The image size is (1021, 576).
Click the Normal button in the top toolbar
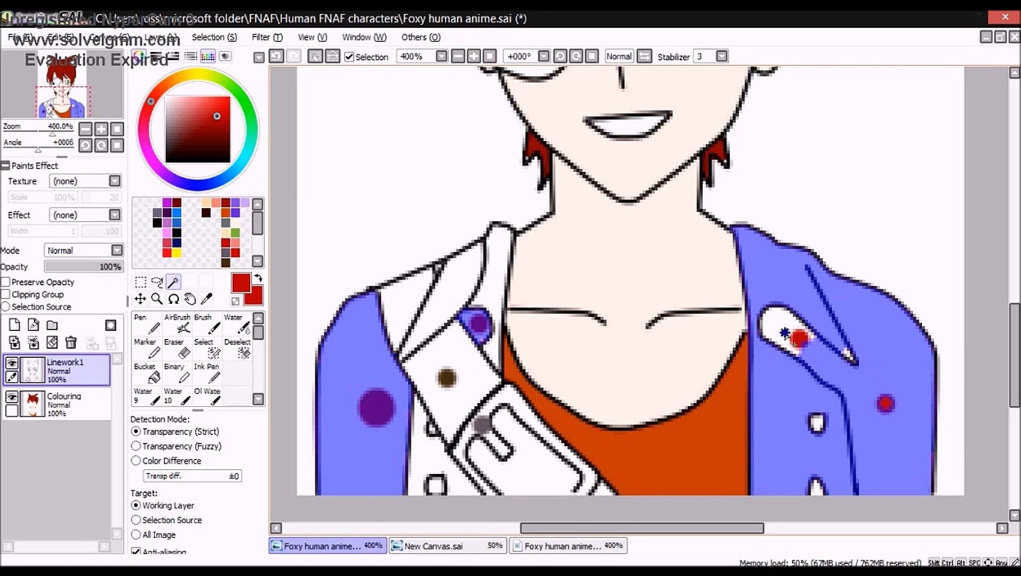[x=619, y=56]
